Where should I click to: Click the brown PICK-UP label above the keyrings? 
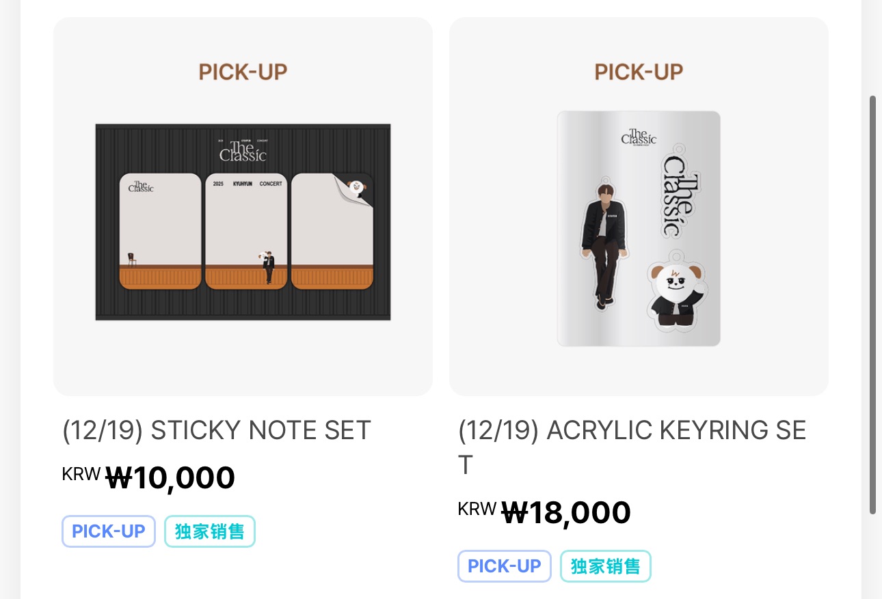click(x=639, y=72)
